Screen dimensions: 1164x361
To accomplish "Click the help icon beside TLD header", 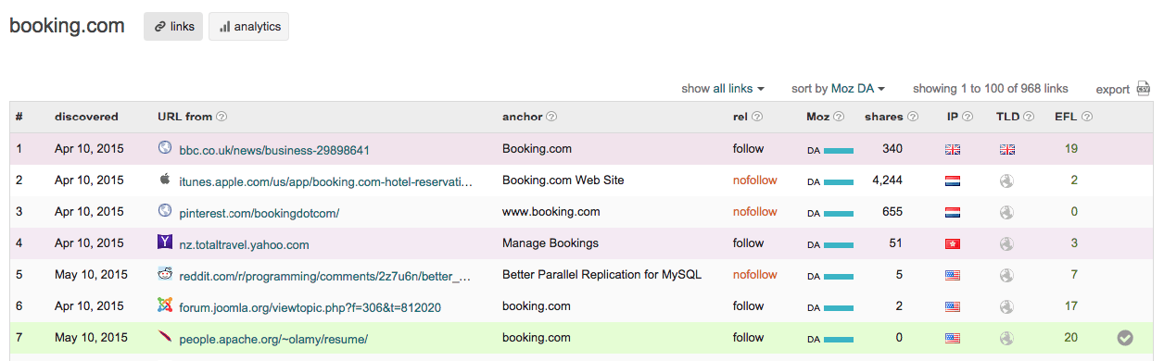I will pos(1030,117).
